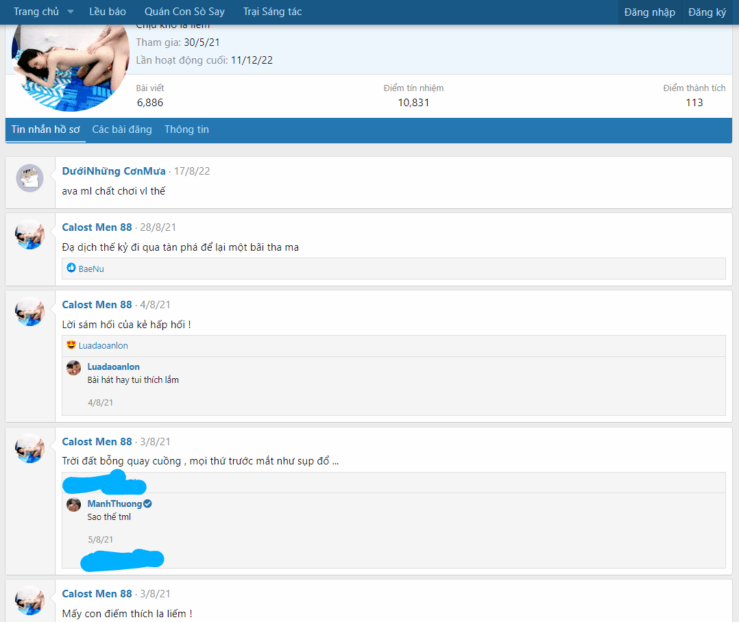
Task: Click Luadaoanlon's small avatar in the comment
Action: (74, 368)
